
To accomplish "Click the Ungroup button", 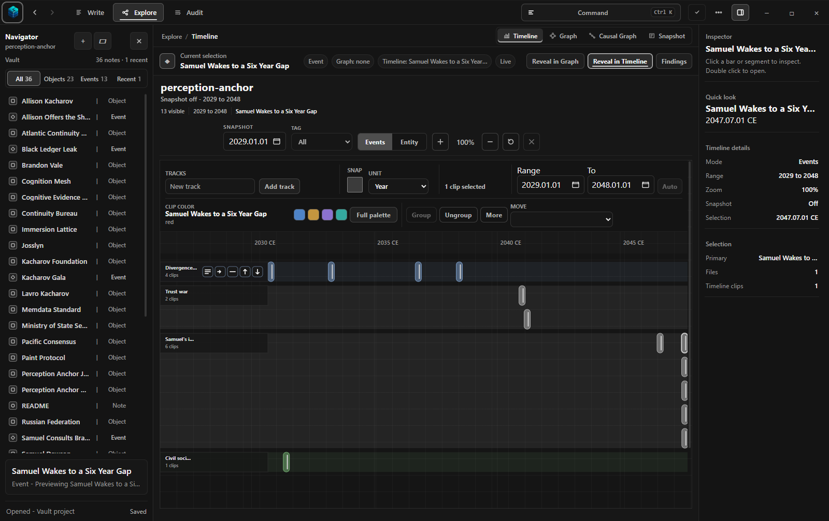I will [459, 215].
